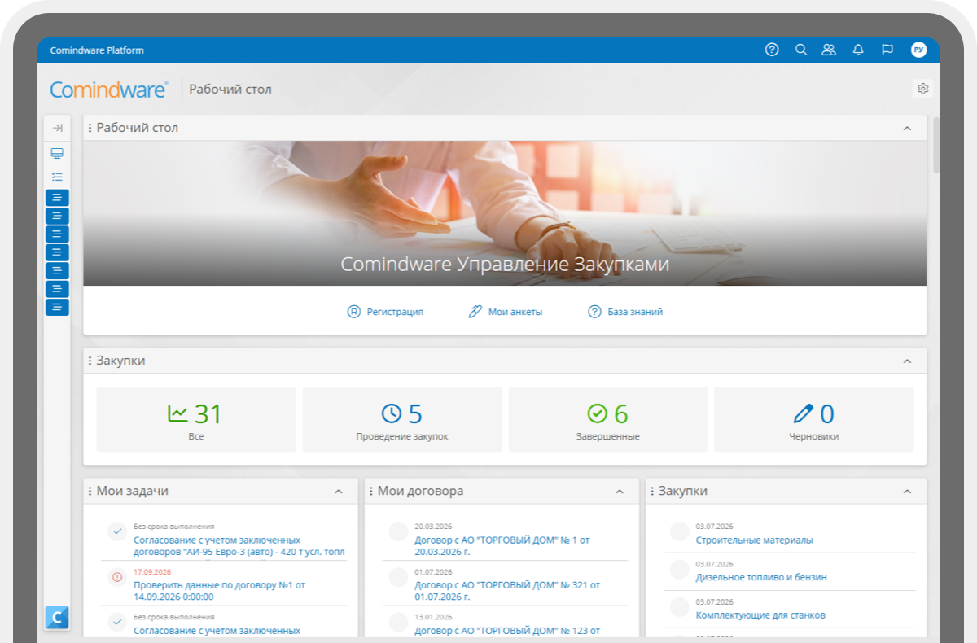The height and width of the screenshot is (643, 977).
Task: Open the Мои анкеты link
Action: (515, 312)
